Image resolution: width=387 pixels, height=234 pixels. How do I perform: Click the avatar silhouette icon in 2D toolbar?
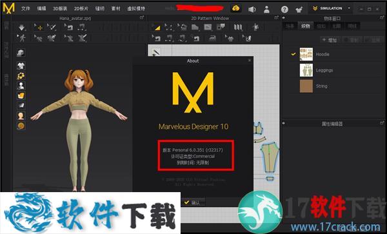[255, 27]
